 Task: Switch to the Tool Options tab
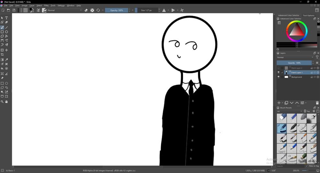(x=308, y=15)
